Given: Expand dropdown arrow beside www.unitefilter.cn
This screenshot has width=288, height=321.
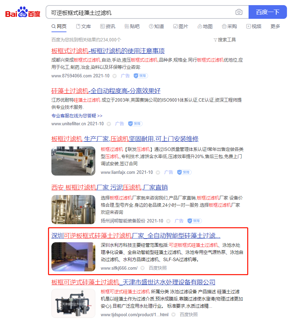Looking at the screenshot, I should [109, 124].
